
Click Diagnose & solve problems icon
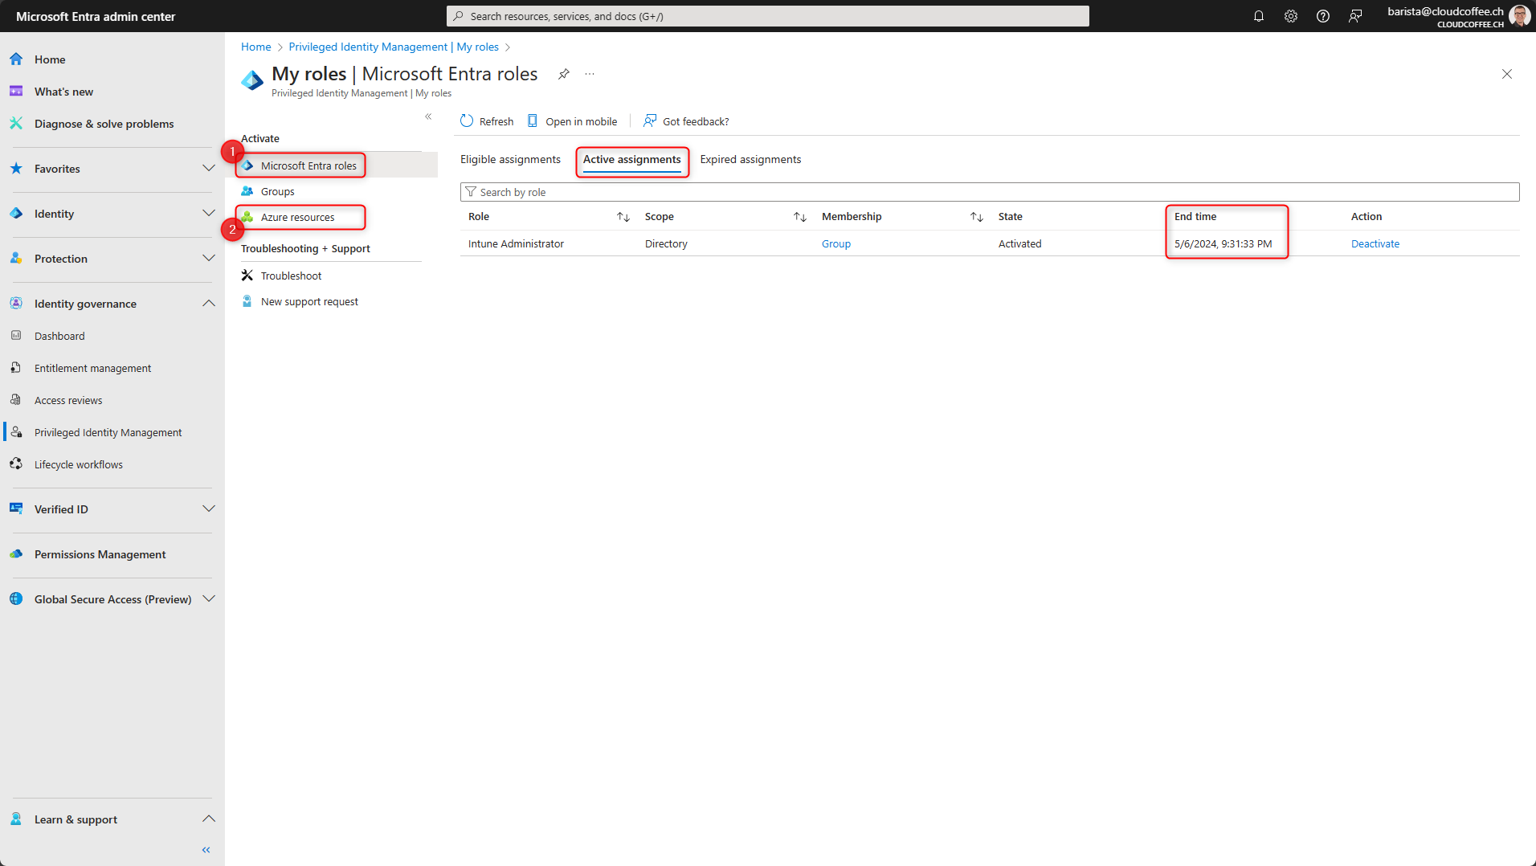(16, 124)
